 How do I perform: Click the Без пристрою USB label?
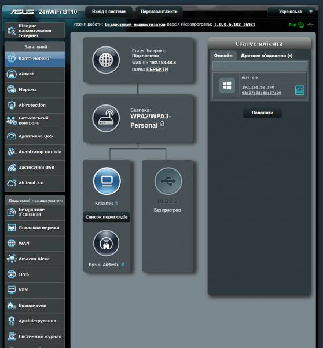[167, 210]
